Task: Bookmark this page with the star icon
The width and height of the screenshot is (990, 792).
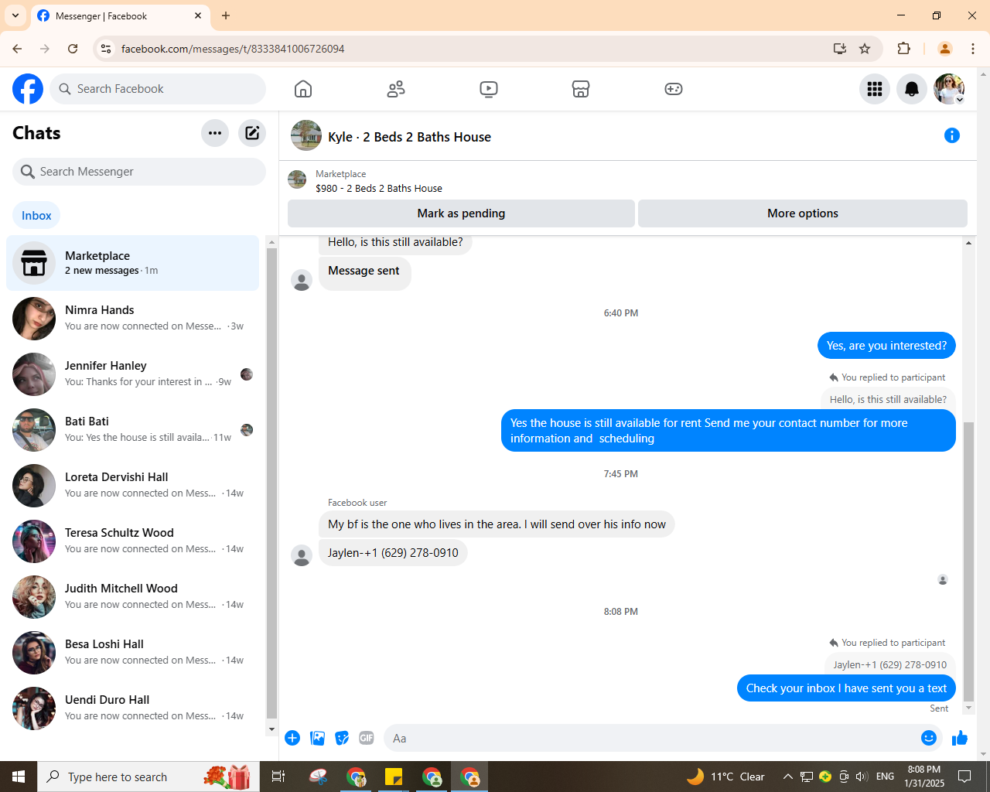Action: pos(865,49)
